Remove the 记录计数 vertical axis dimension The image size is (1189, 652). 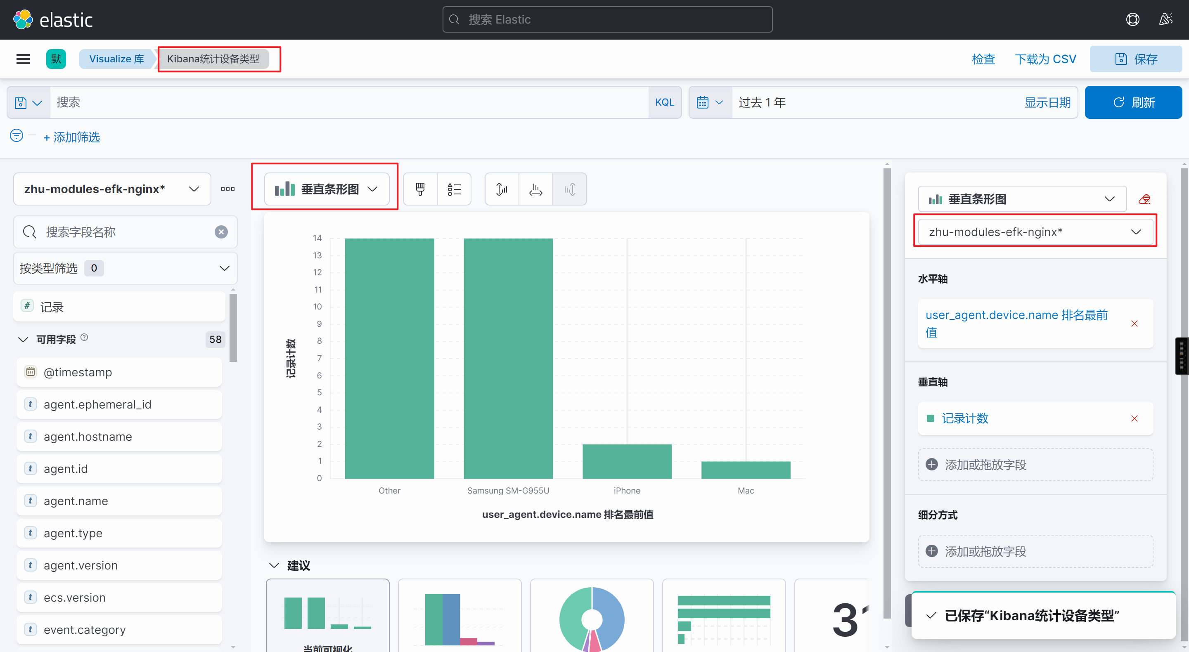pyautogui.click(x=1135, y=418)
